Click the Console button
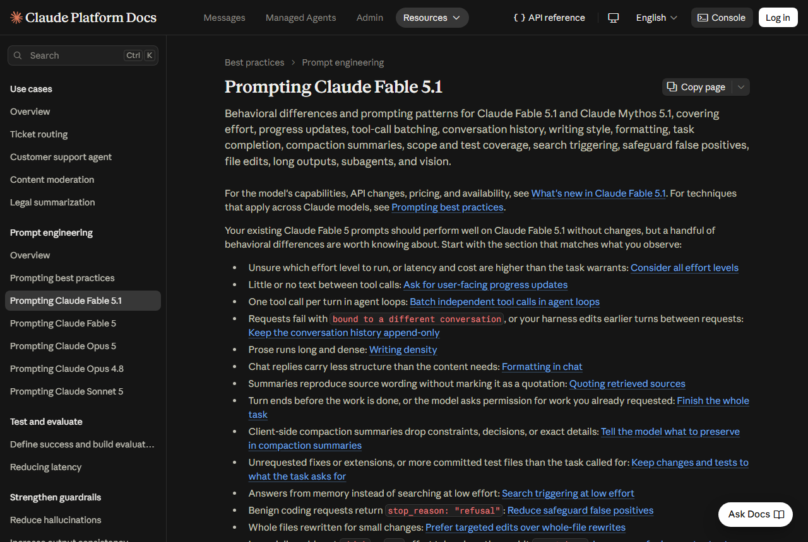The image size is (808, 542). [722, 18]
